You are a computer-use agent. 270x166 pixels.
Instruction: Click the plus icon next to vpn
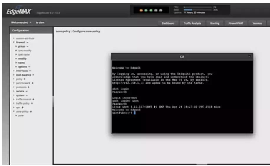[x=22, y=107]
